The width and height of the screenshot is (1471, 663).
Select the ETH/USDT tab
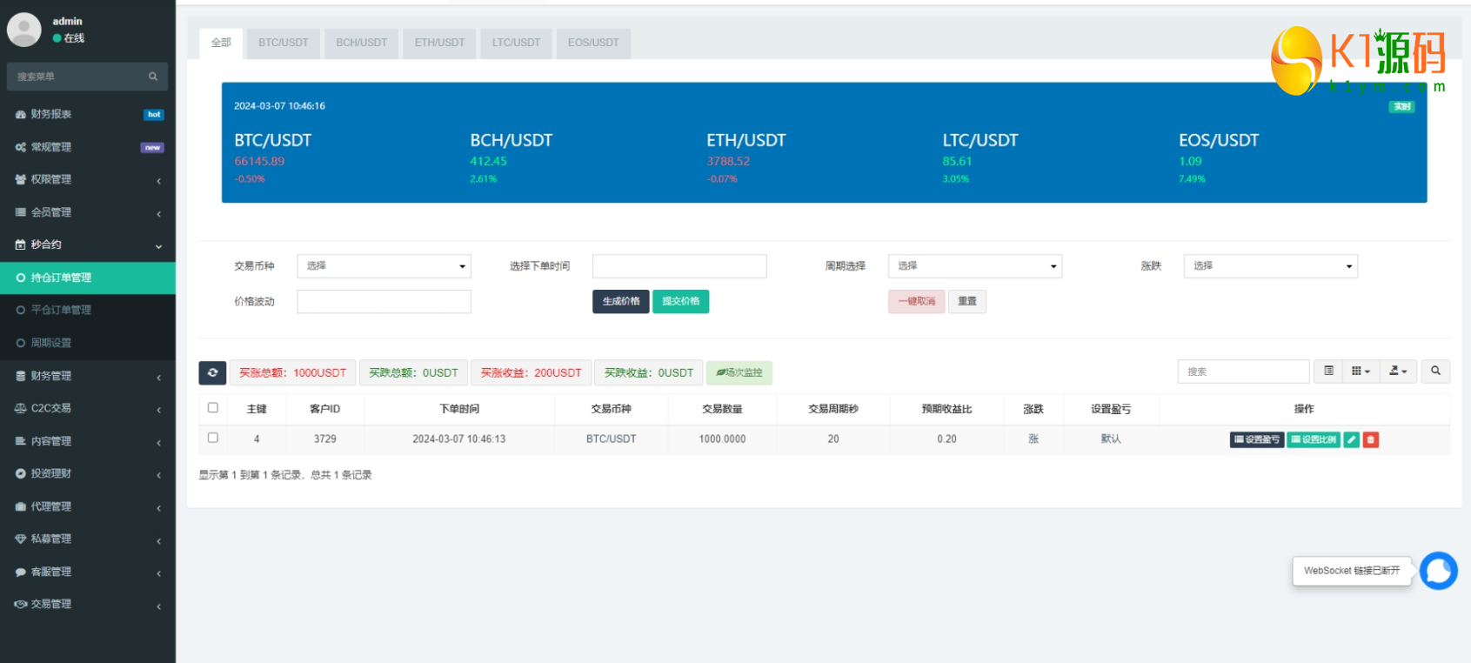(439, 43)
